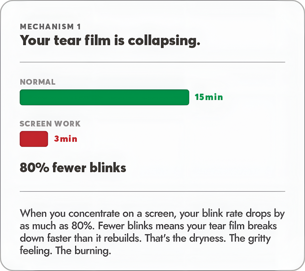Select the "Your tear film is collapsing." heading
Screen dimensions: 305x271
click(110, 41)
